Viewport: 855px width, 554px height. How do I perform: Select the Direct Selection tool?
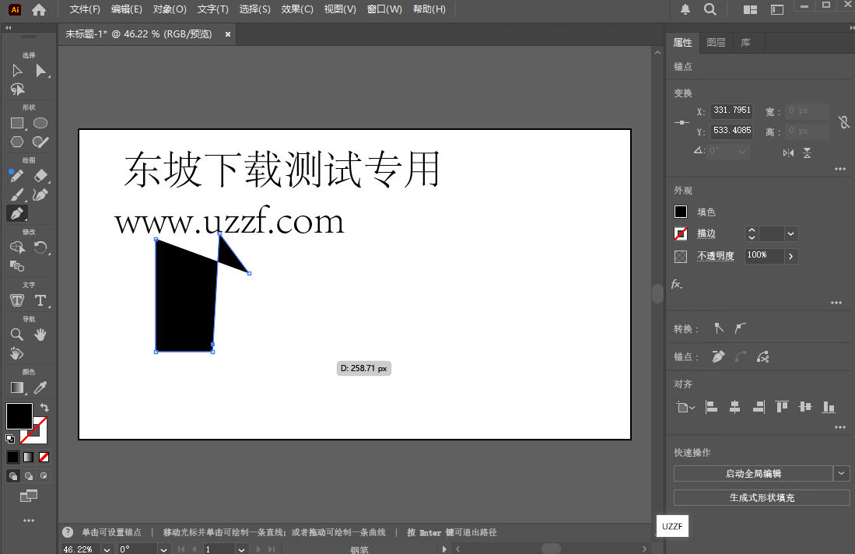pos(39,70)
